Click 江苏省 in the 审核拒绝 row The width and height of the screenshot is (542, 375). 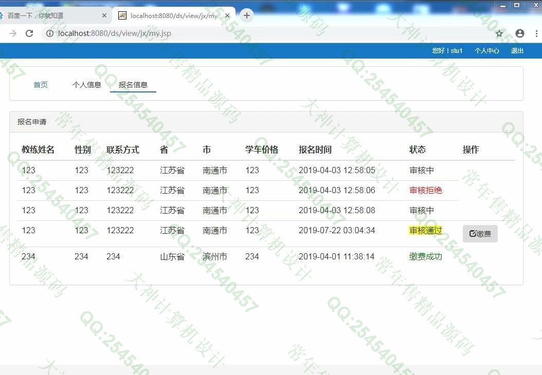coord(172,190)
